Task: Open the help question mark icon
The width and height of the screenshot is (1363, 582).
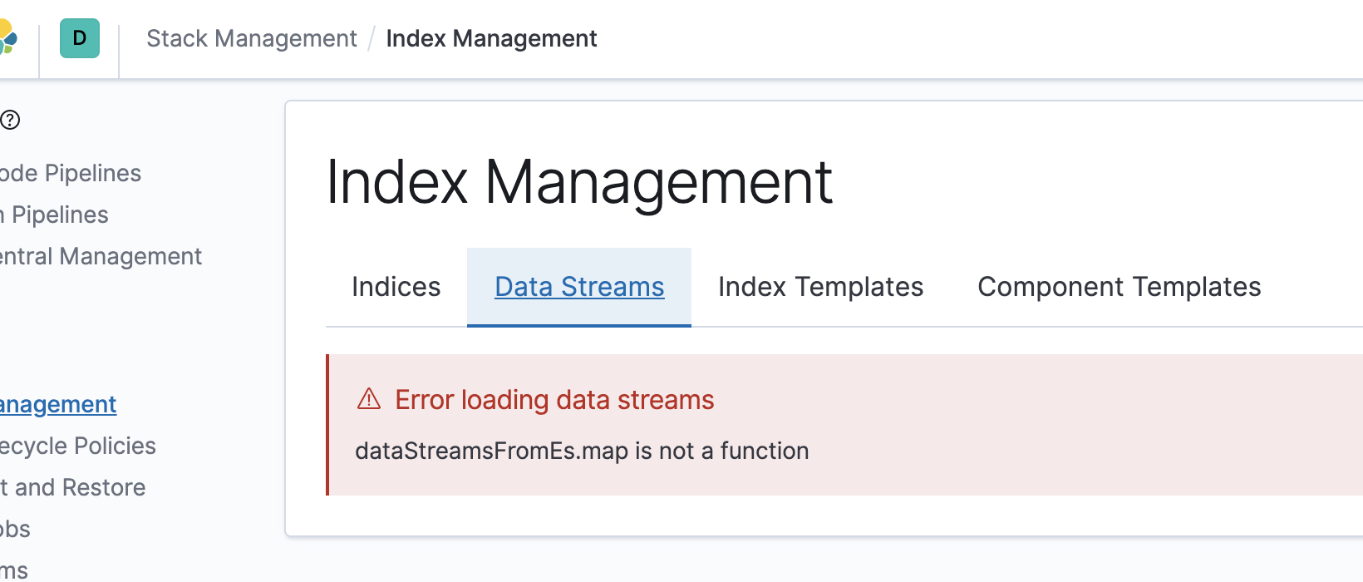Action: click(x=11, y=120)
